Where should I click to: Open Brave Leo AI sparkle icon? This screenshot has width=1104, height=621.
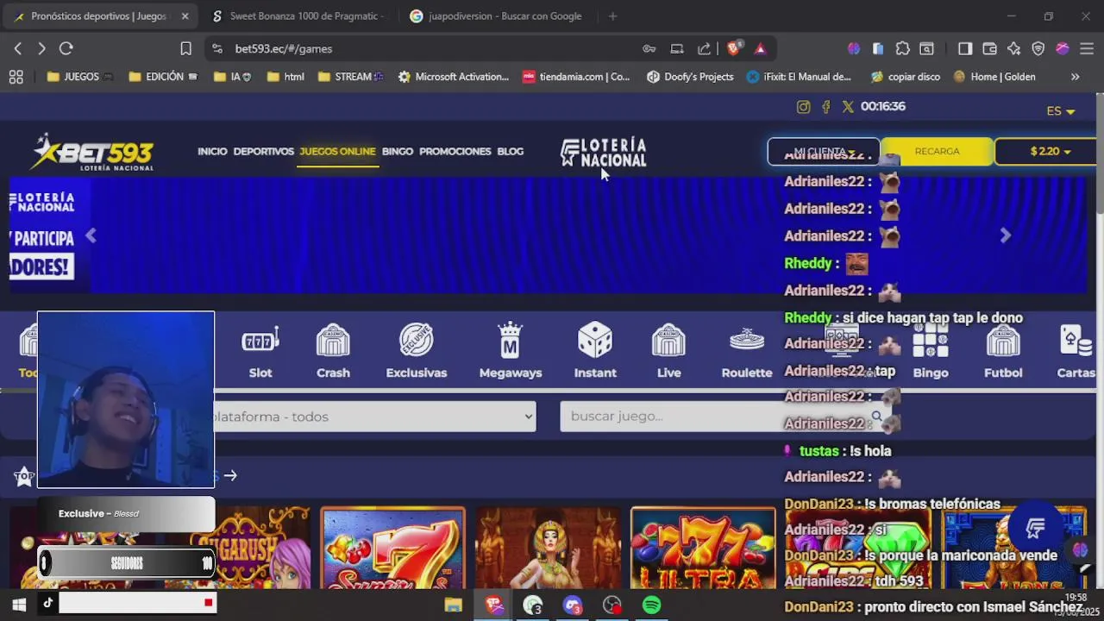(x=1013, y=48)
